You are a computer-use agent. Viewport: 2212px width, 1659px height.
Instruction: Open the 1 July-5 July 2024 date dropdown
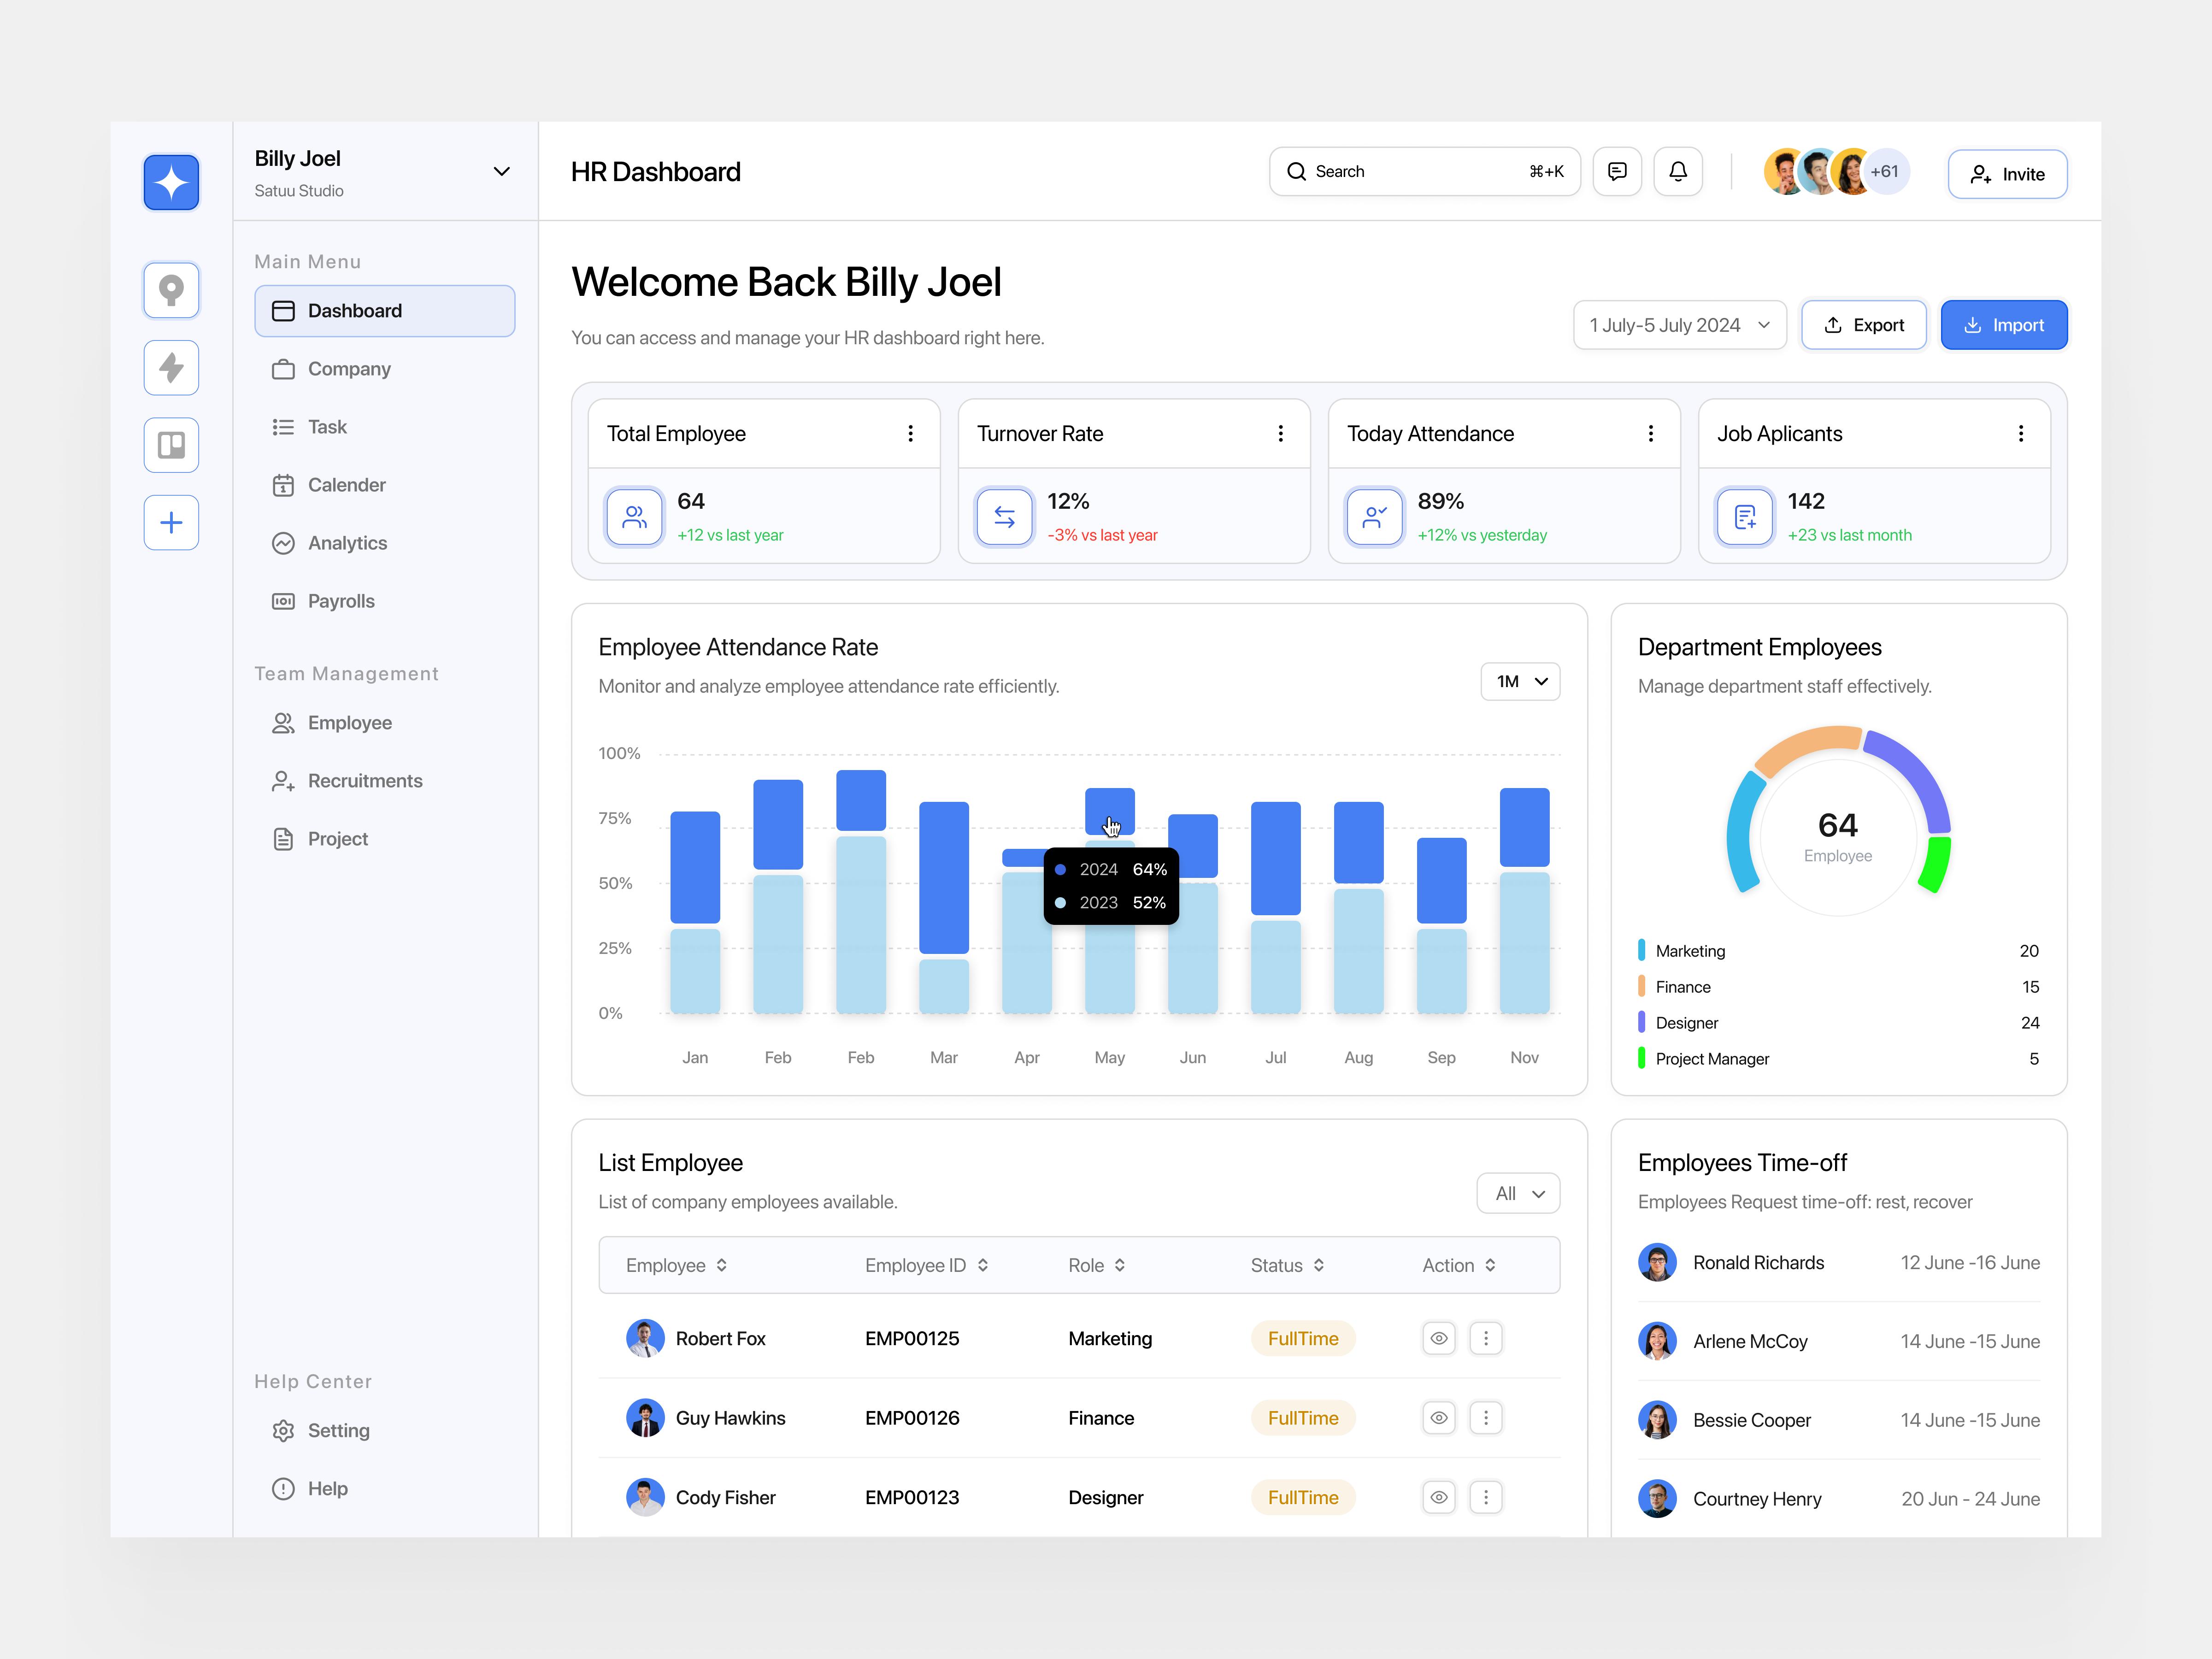[1679, 324]
